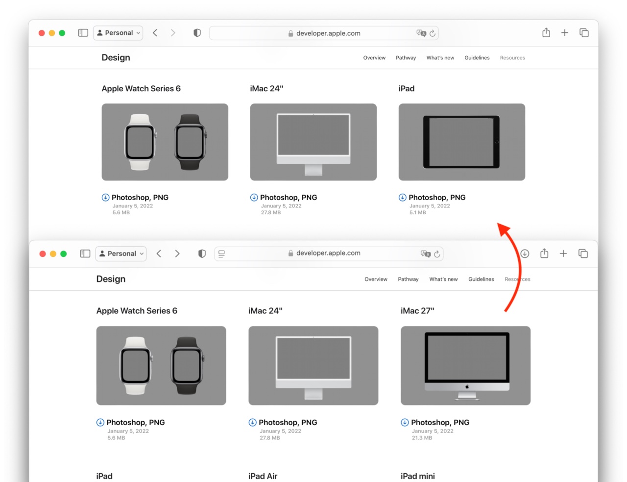This screenshot has height=482, width=627.
Task: Show downloads in the bottom Safari window
Action: coord(525,254)
